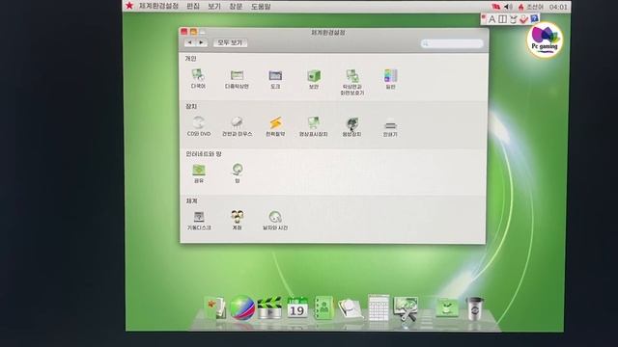Open the green address book in dock
The width and height of the screenshot is (618, 347).
click(x=323, y=307)
